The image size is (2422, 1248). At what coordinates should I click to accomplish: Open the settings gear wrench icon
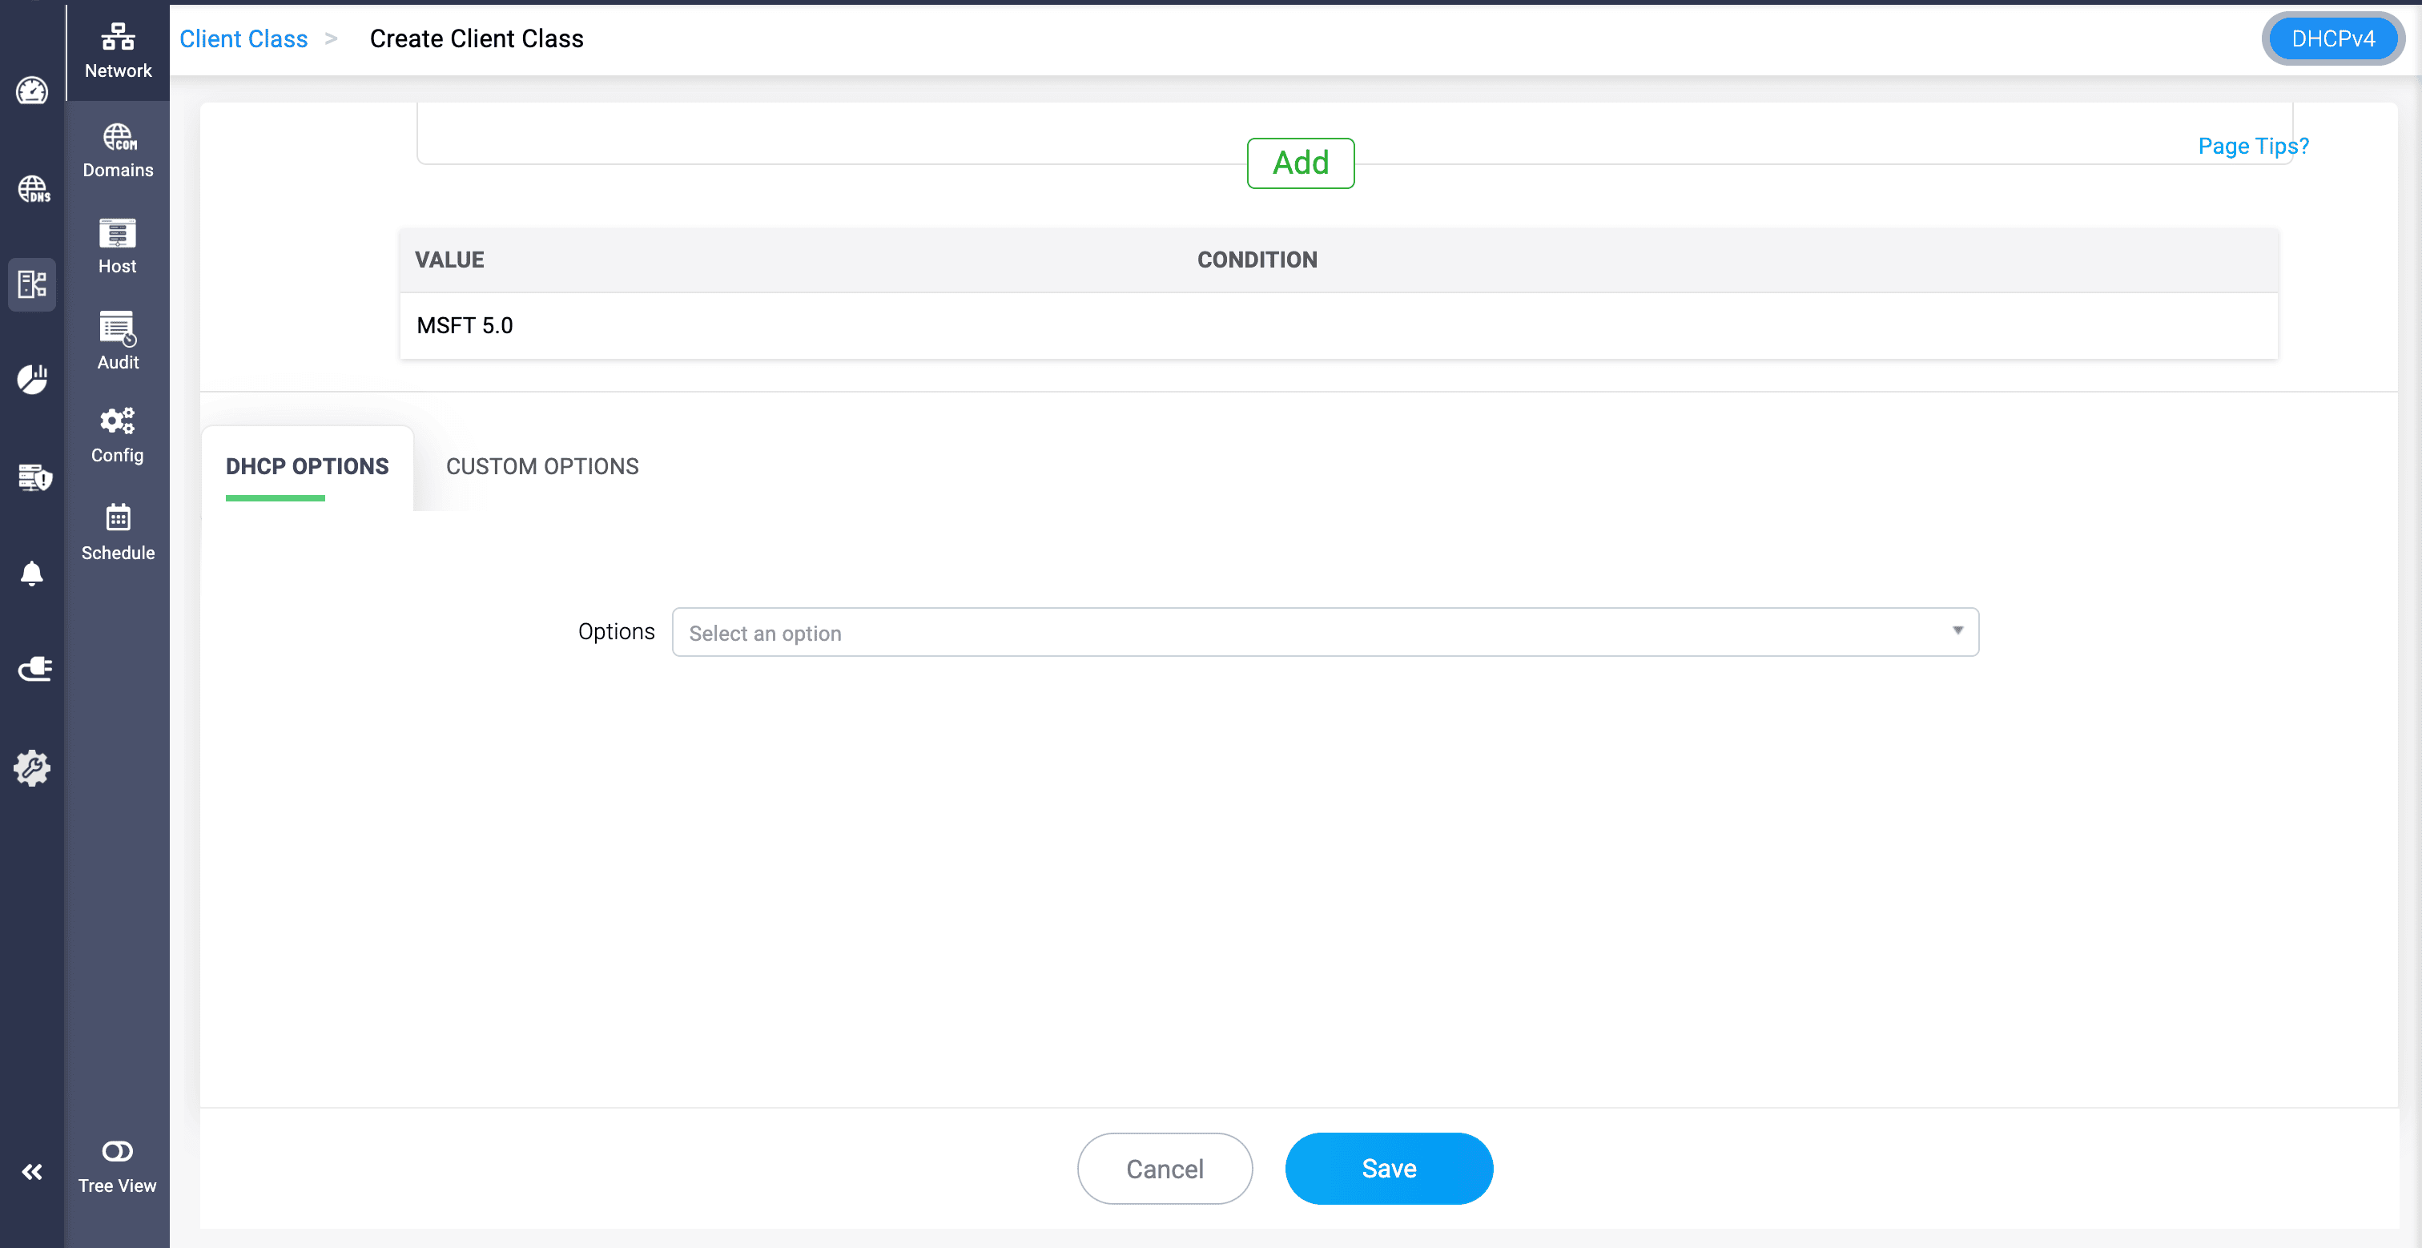32,767
